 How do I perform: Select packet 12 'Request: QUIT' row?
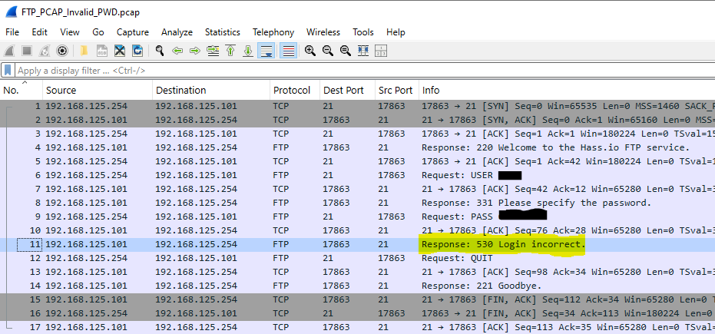click(358, 258)
